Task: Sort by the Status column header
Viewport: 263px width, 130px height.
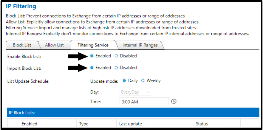Action: pos(217,124)
